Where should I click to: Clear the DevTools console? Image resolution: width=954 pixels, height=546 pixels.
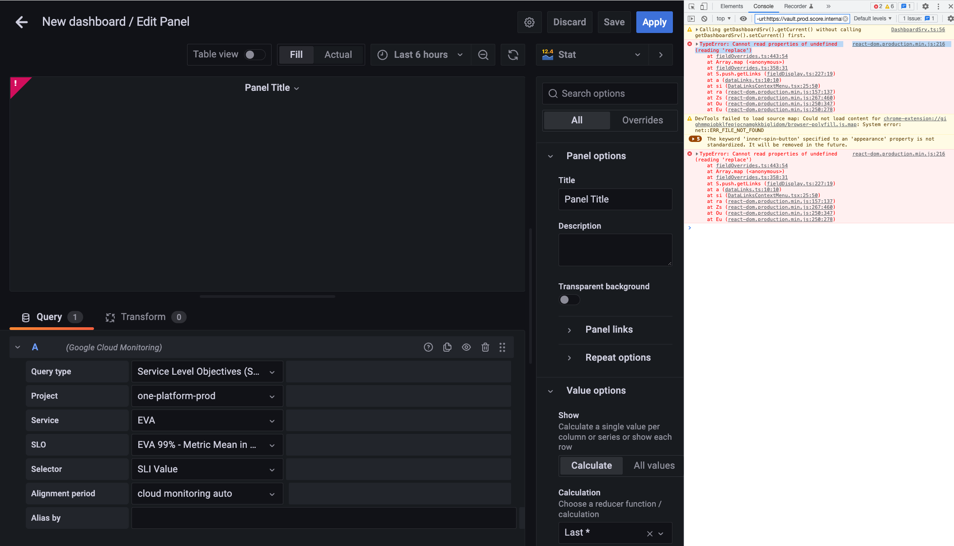704,19
